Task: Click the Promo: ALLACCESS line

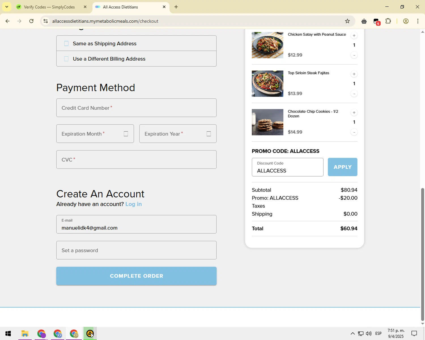Action: (275, 198)
